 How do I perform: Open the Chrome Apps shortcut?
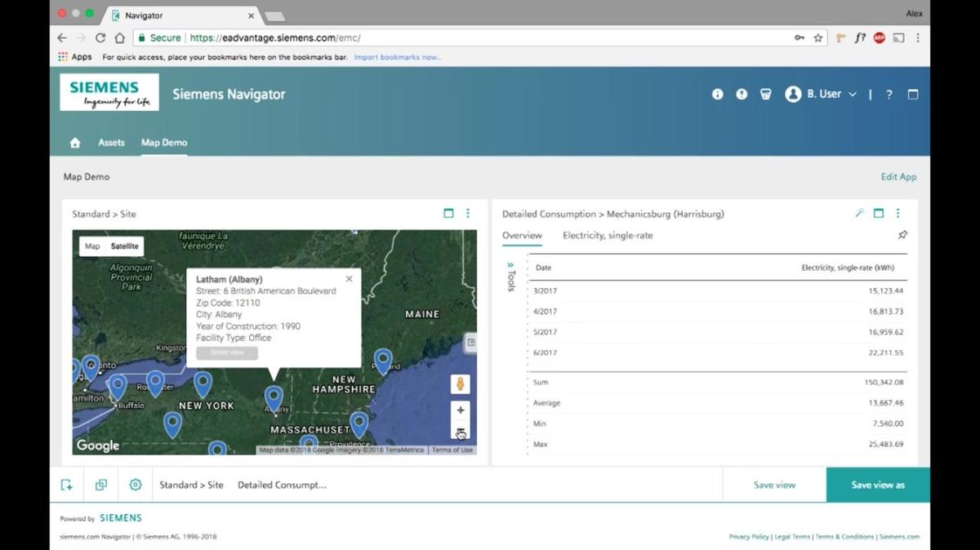pyautogui.click(x=75, y=57)
